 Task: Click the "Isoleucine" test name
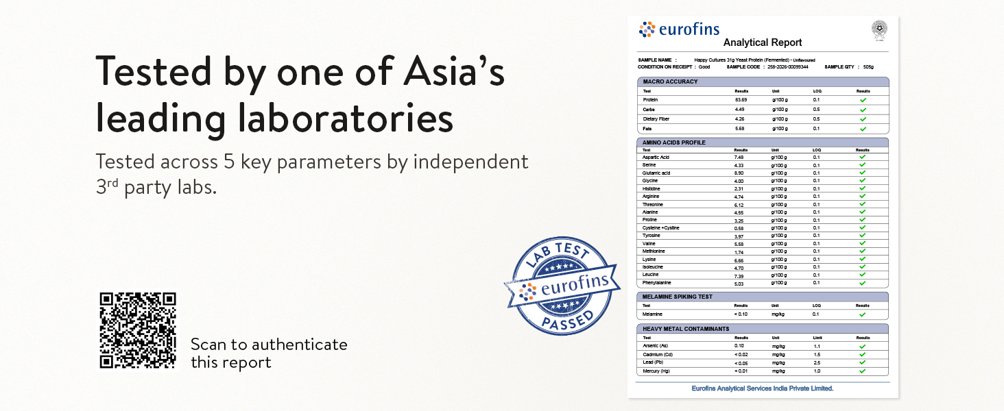point(653,267)
